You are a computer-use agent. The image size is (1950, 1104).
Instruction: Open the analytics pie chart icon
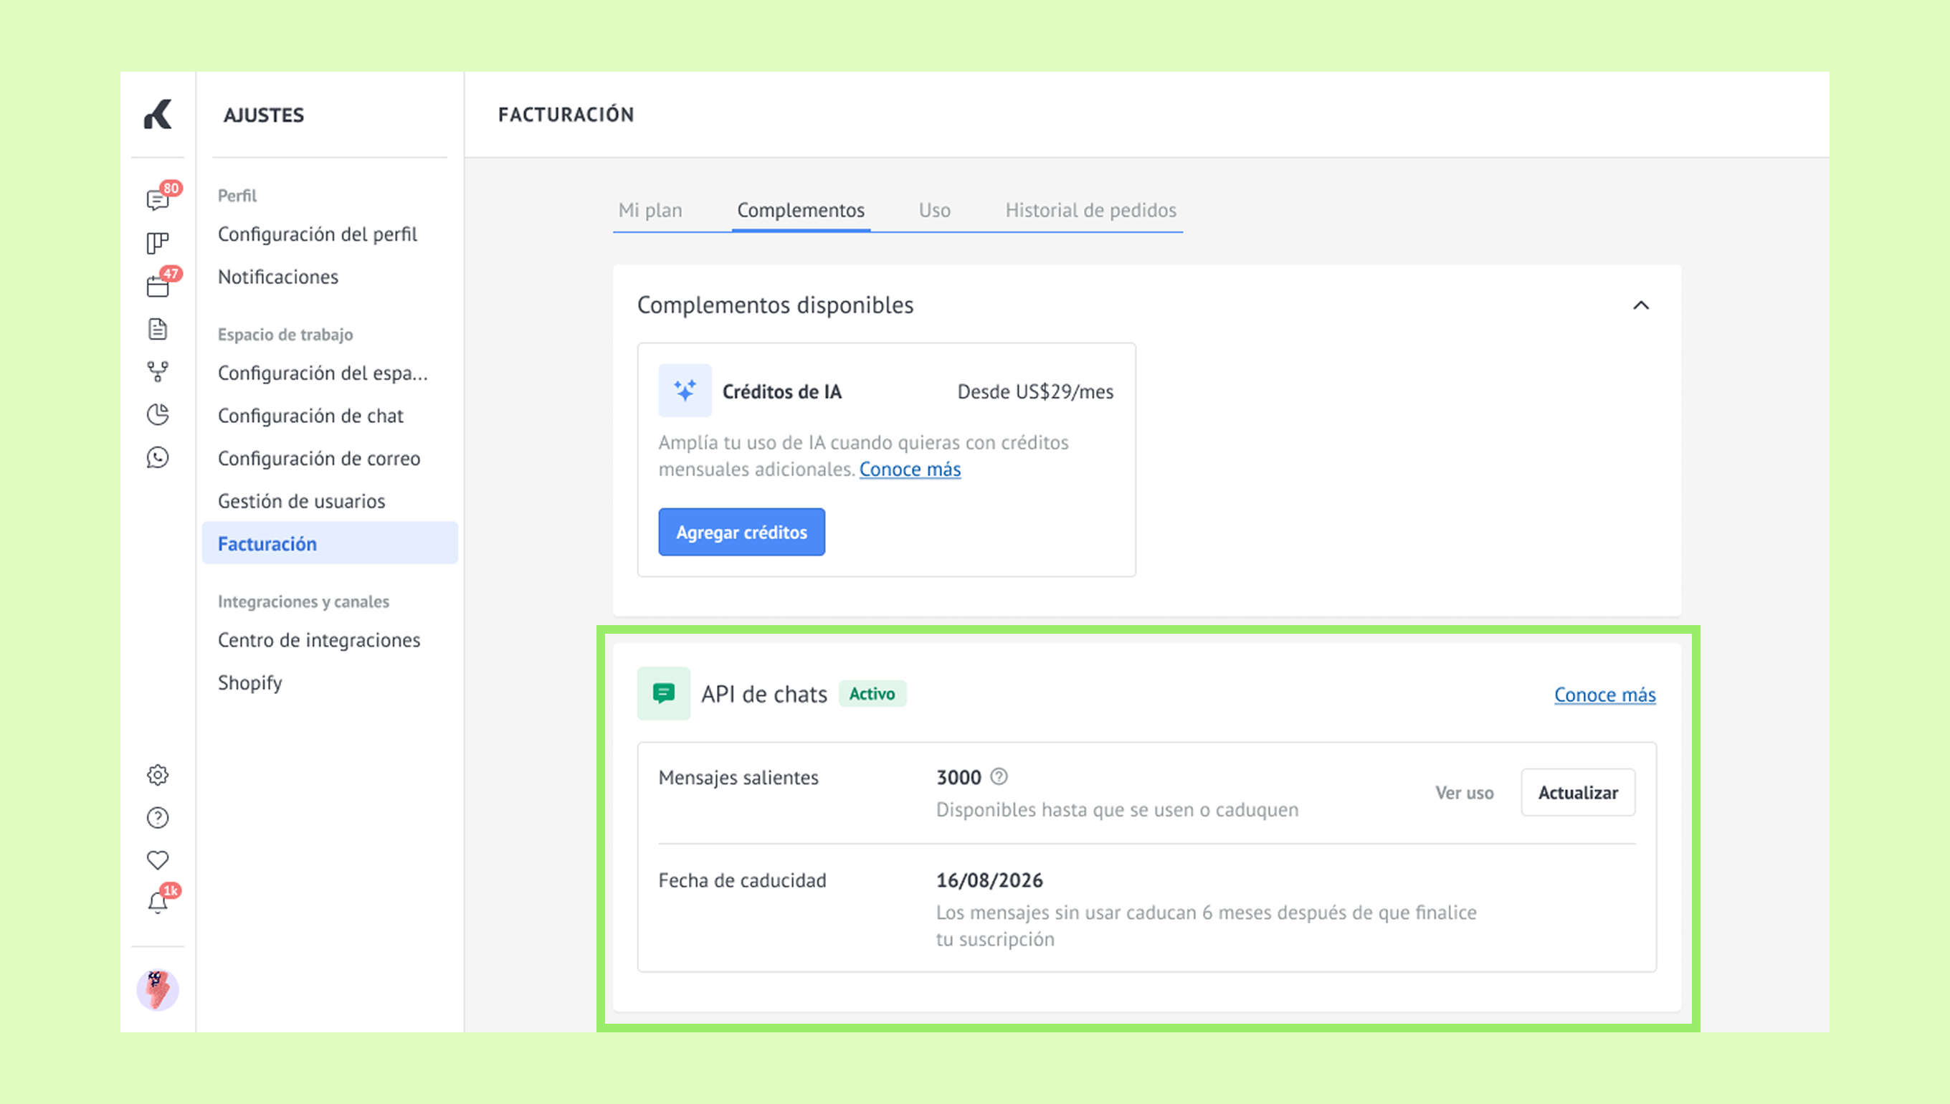point(158,415)
